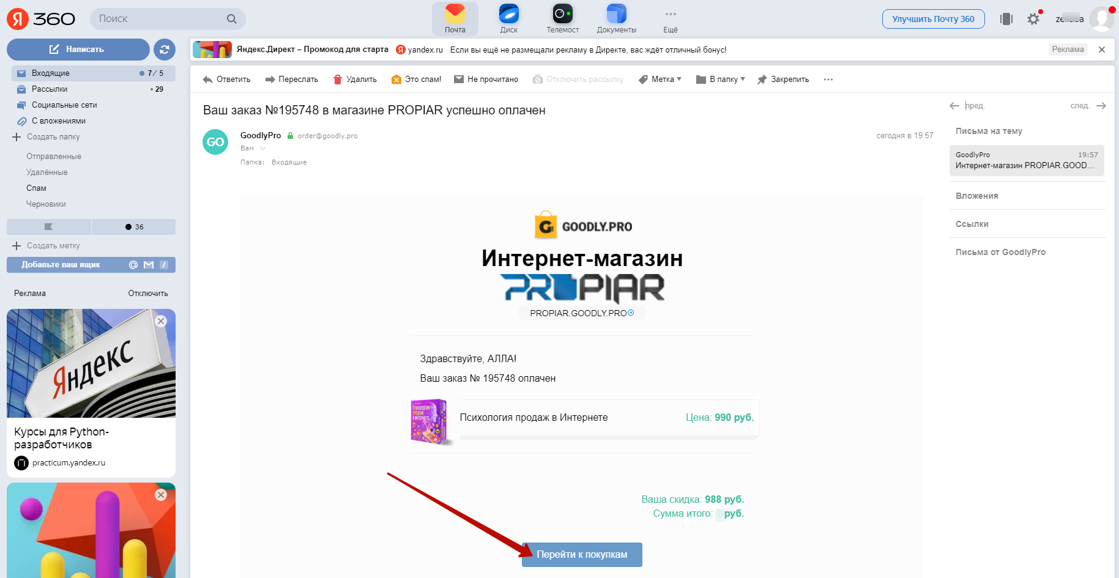Expand recipient details chevron next to Вам
This screenshot has width=1119, height=578.
(263, 149)
